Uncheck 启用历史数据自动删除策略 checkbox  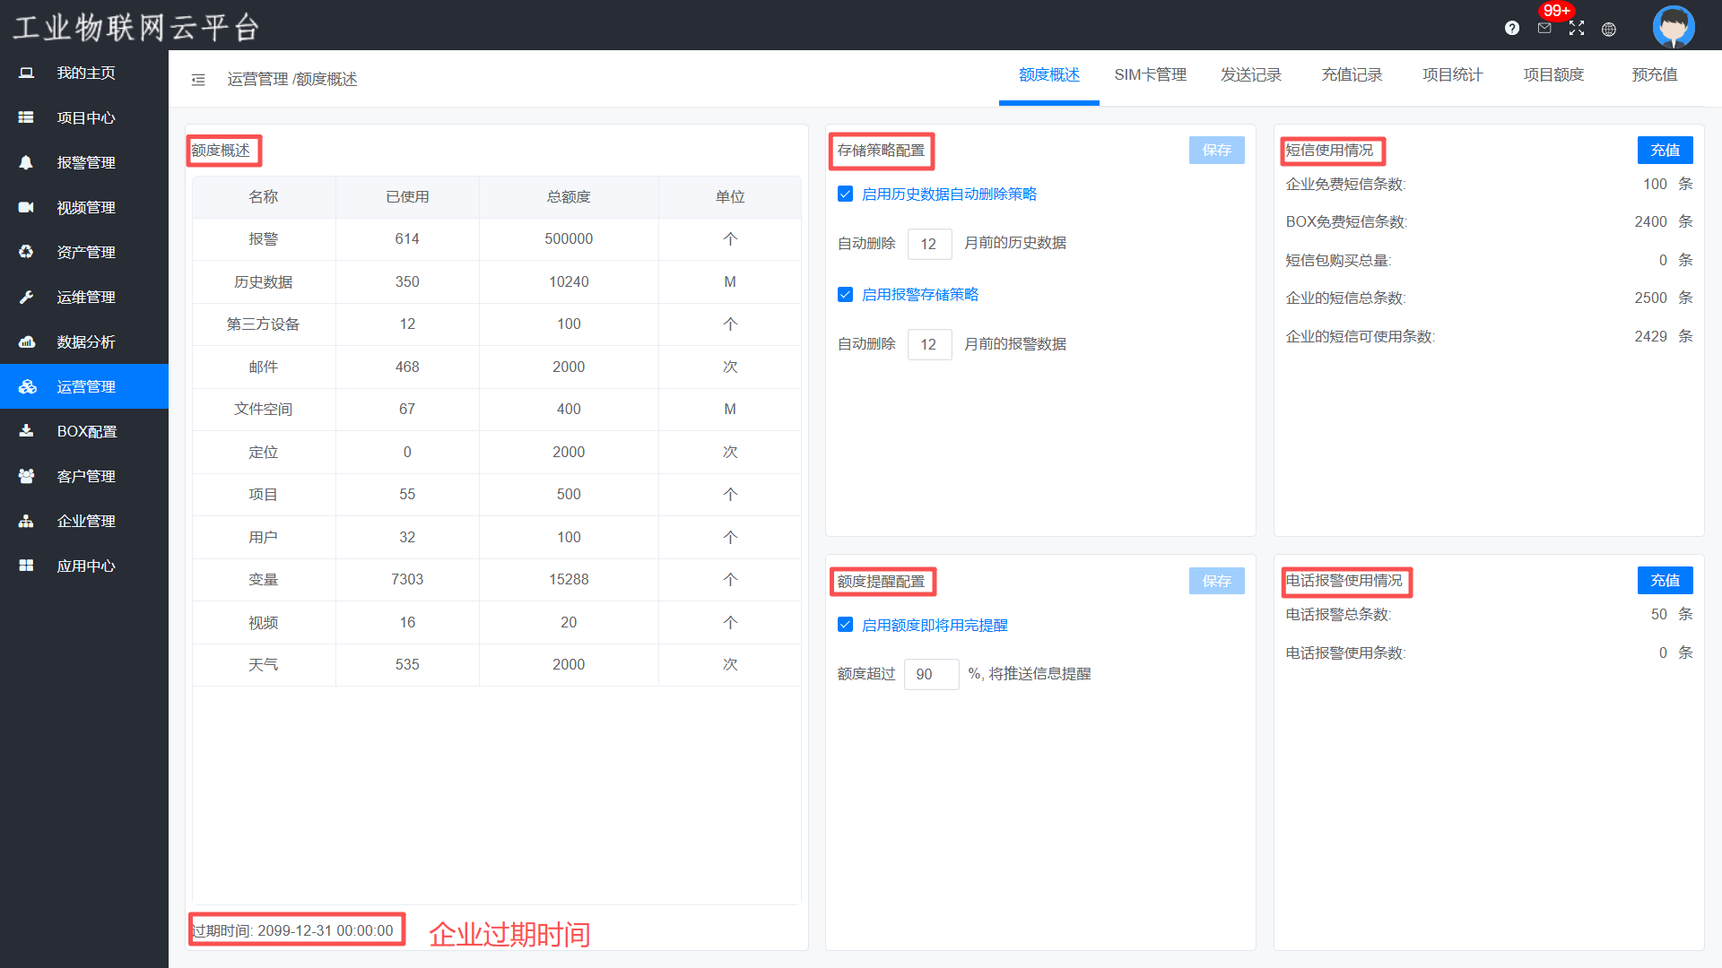(x=845, y=194)
